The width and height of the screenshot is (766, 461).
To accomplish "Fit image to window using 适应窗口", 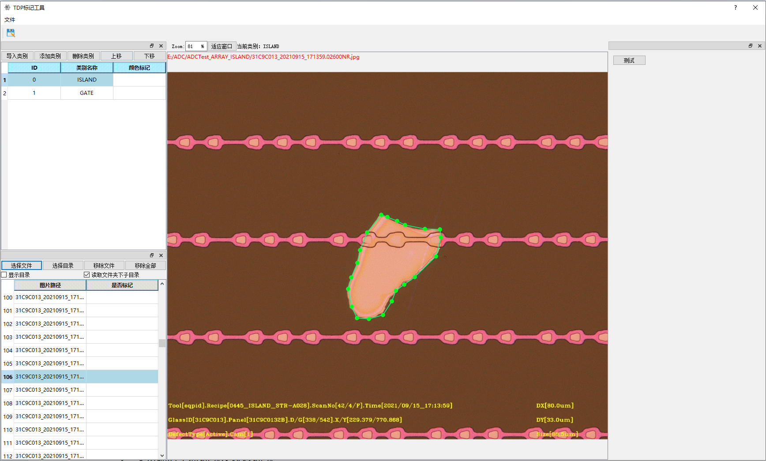I will pyautogui.click(x=222, y=46).
